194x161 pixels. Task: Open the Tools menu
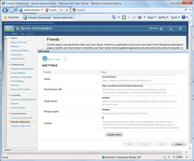(x=175, y=17)
